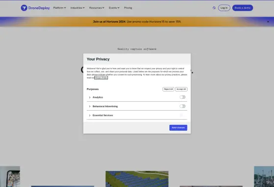The height and width of the screenshot is (187, 274).
Task: Expand the Essential Services chevron
Action: [90, 116]
